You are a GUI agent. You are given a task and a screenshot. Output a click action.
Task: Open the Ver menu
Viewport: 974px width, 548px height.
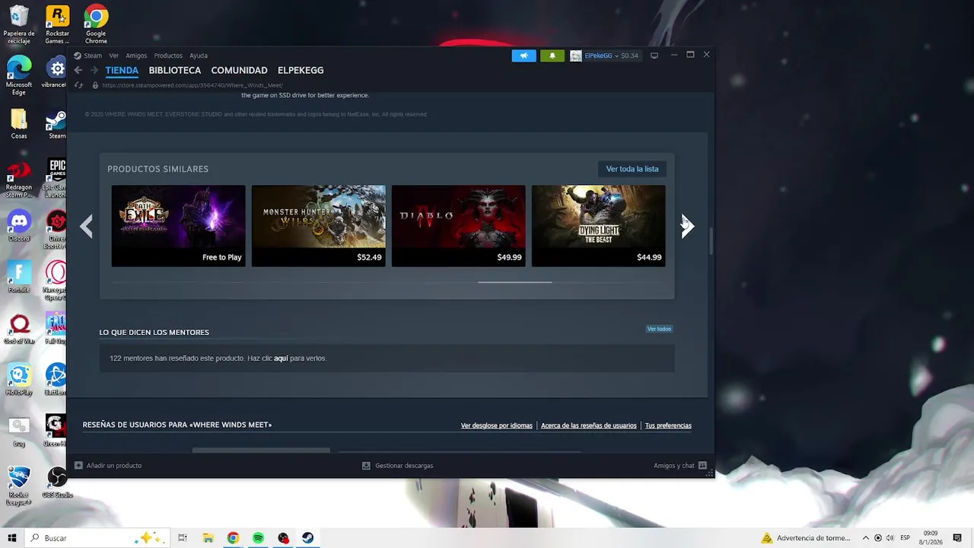click(x=113, y=56)
